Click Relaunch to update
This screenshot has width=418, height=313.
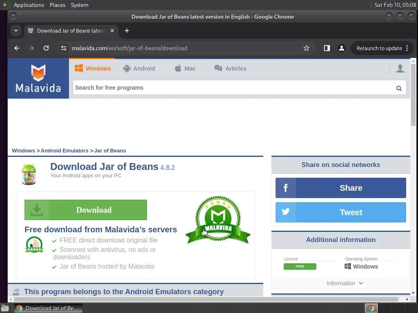tap(379, 48)
